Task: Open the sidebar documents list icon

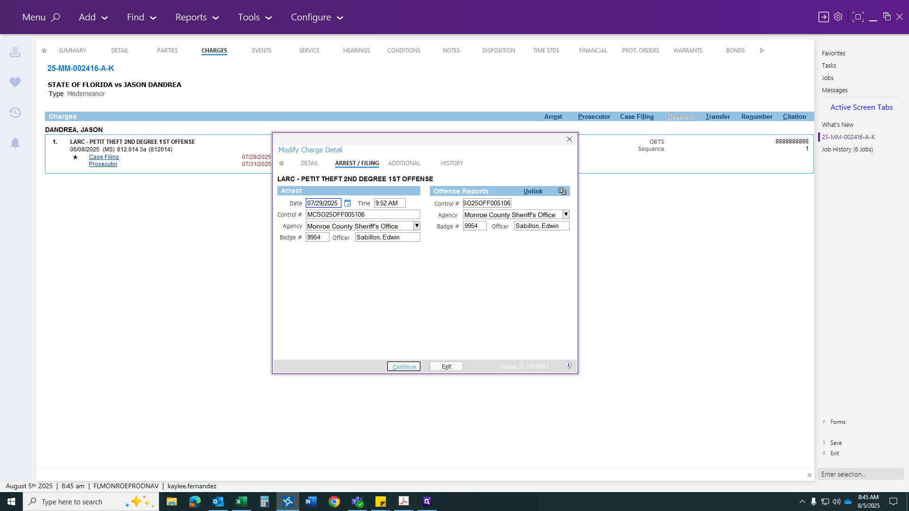Action: point(15,52)
